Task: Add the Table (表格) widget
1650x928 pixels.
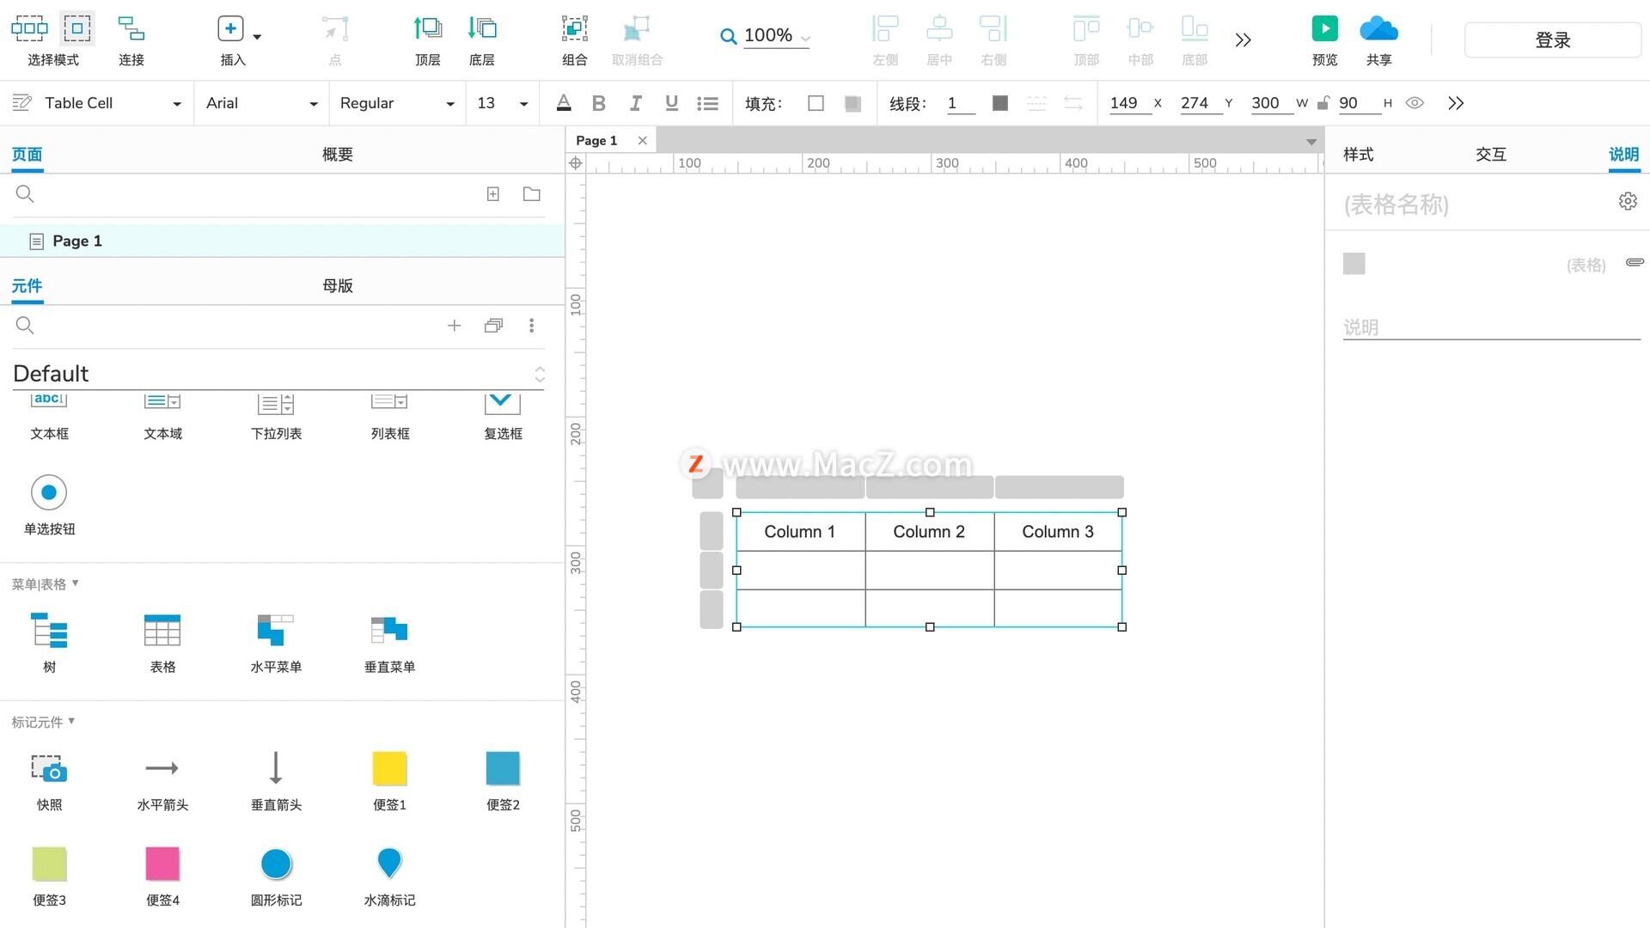Action: click(162, 632)
